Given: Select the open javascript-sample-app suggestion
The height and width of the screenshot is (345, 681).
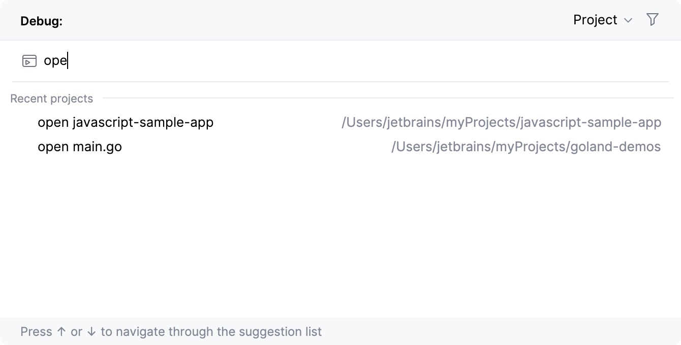Looking at the screenshot, I should (125, 122).
